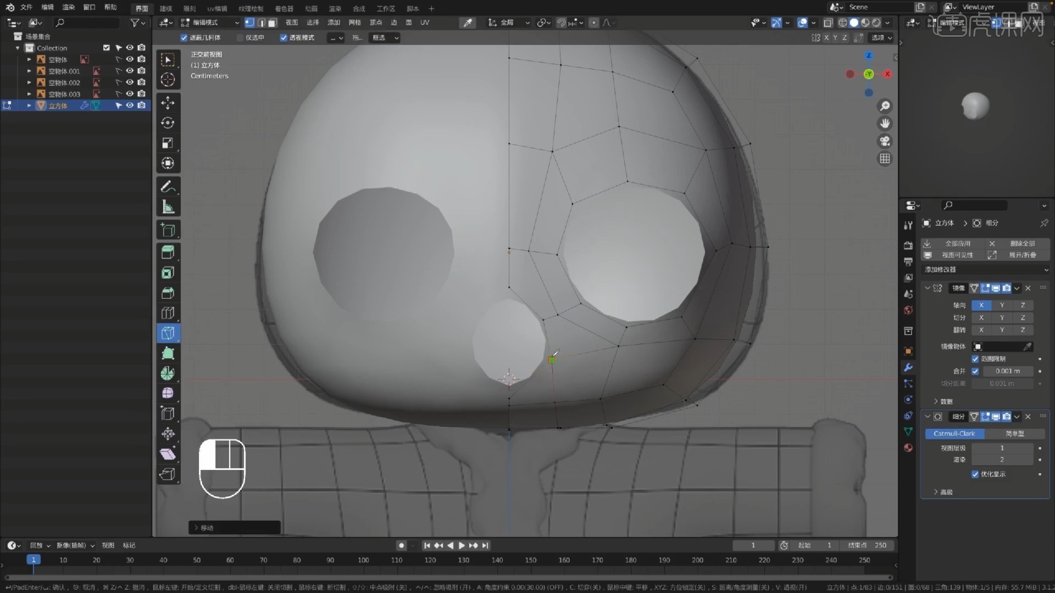Select the 3D Cursor tool
This screenshot has width=1055, height=593.
pos(168,80)
